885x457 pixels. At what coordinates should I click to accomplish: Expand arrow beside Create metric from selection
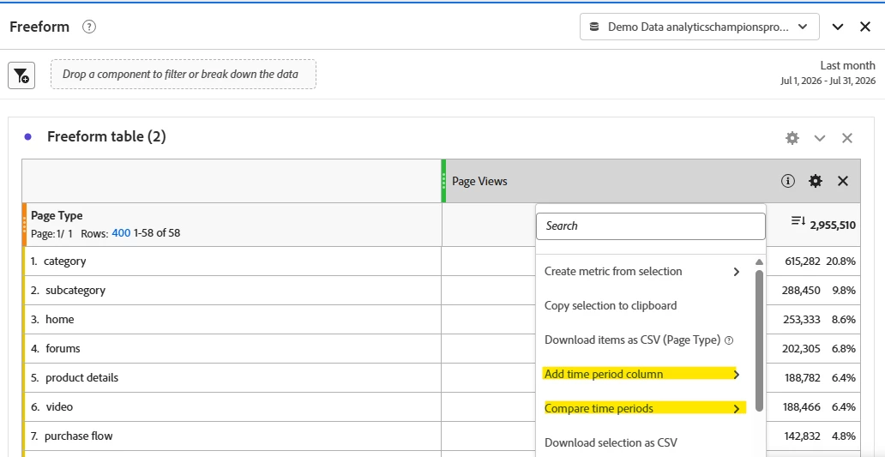click(x=736, y=272)
